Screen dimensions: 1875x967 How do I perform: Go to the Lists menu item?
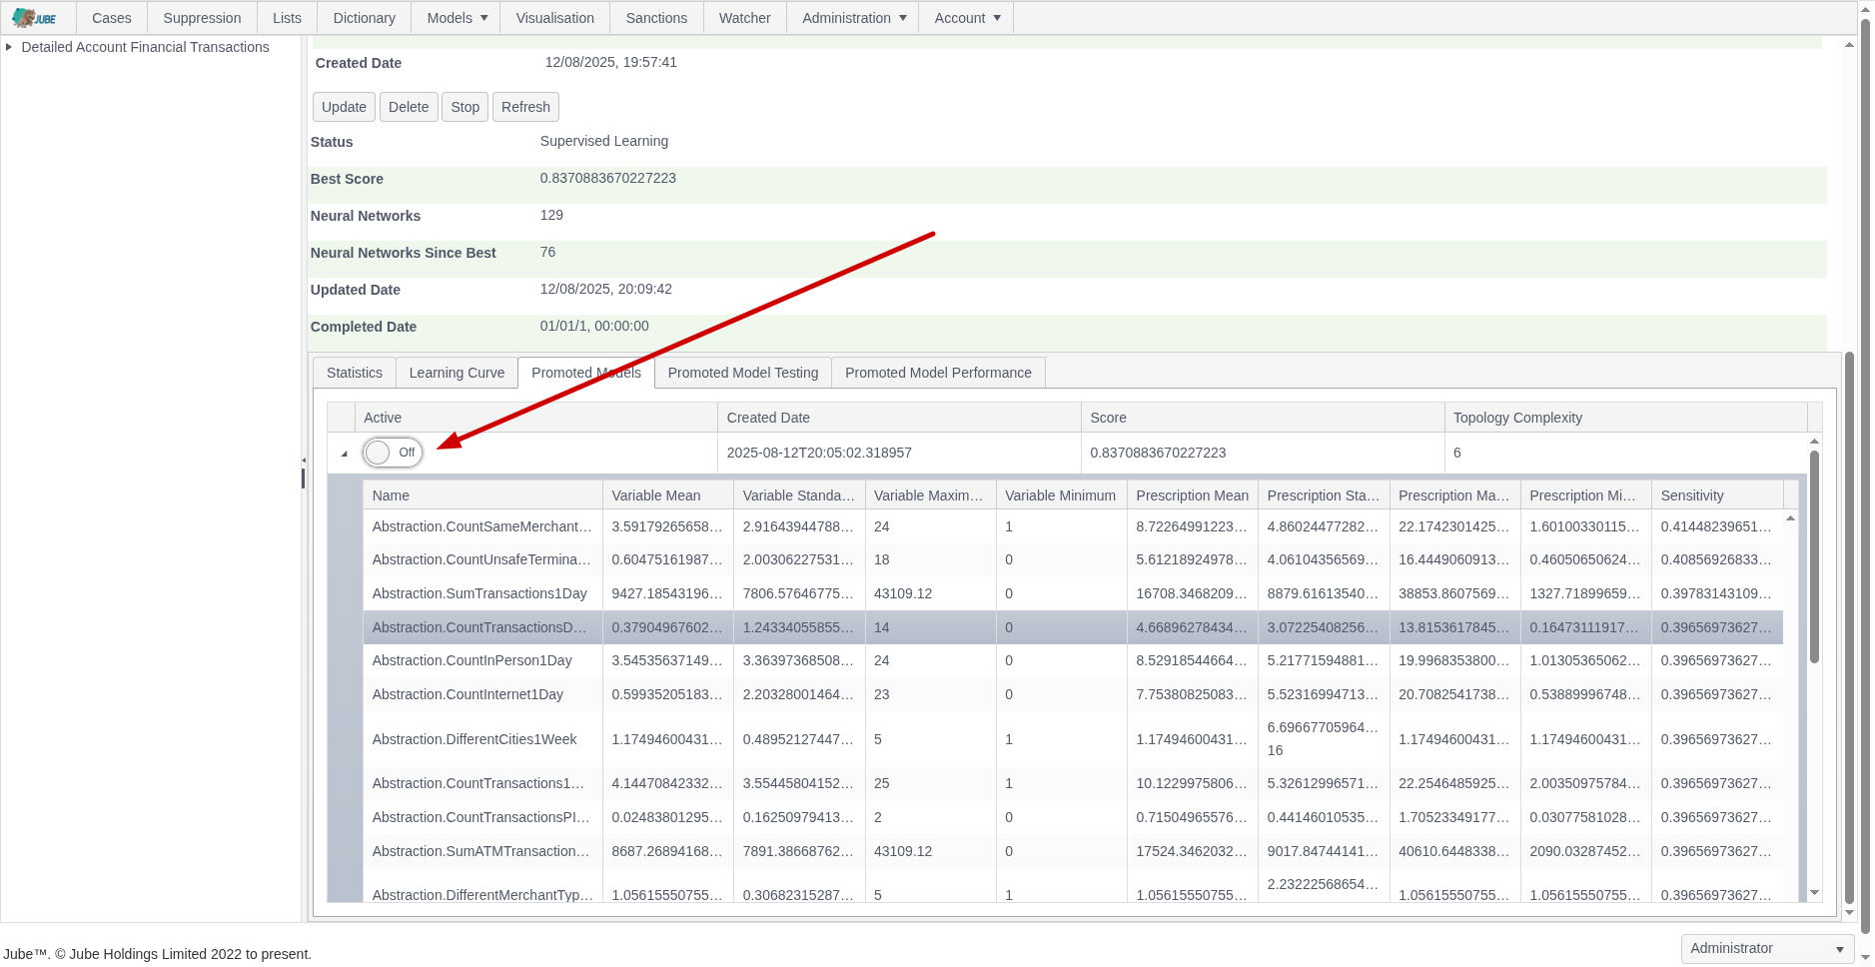click(287, 18)
